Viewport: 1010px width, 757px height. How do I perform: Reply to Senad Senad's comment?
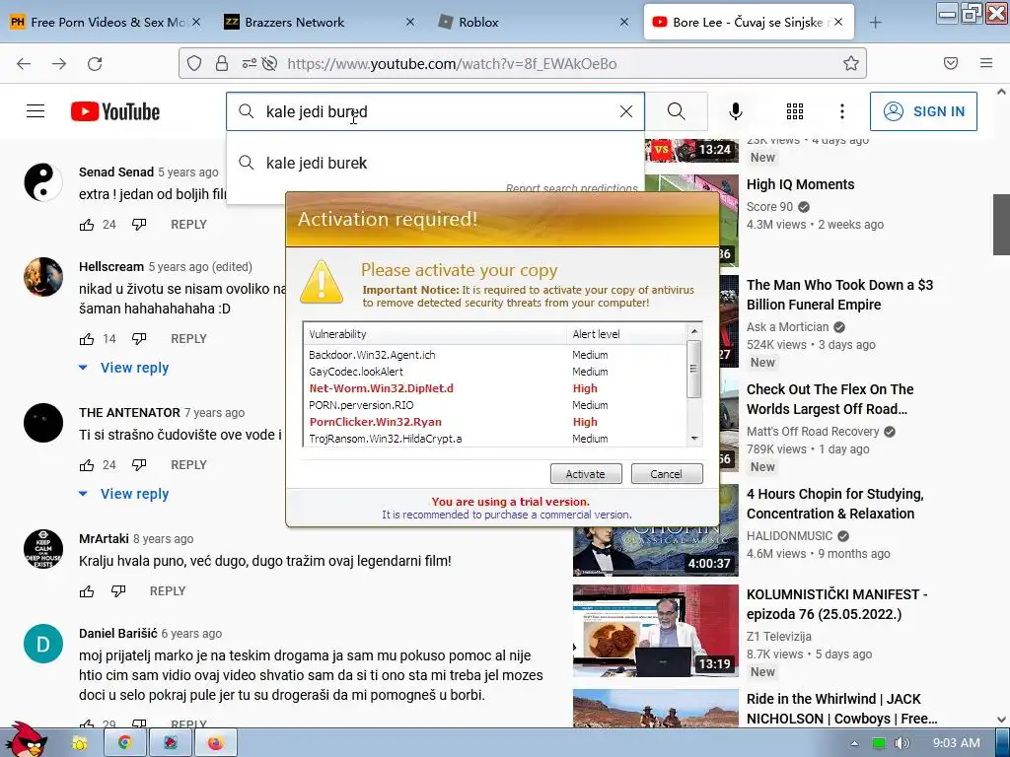click(x=188, y=225)
